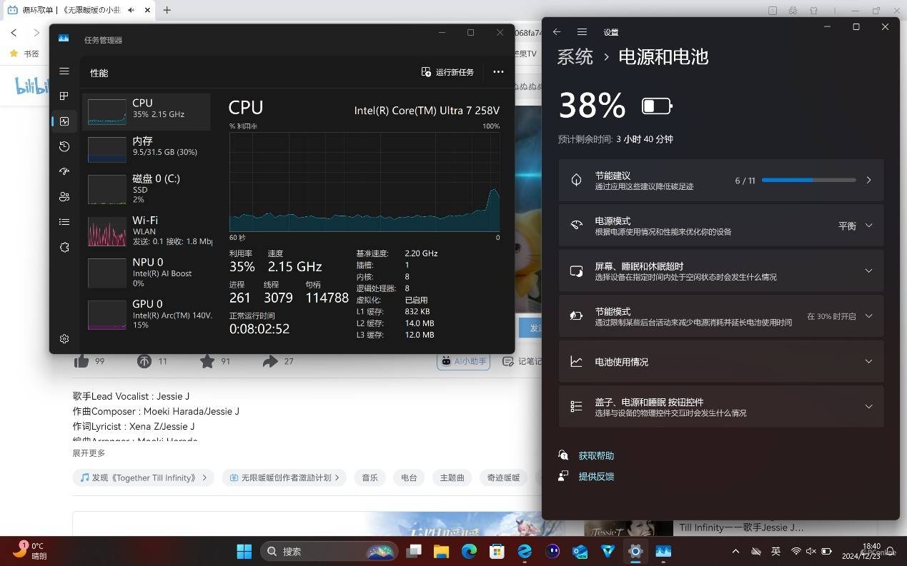Click taskbar 搜索 search box
907x566 pixels.
(x=329, y=551)
